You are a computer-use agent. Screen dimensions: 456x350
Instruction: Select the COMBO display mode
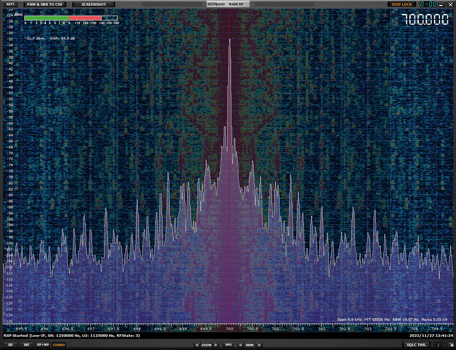[x=59, y=345]
